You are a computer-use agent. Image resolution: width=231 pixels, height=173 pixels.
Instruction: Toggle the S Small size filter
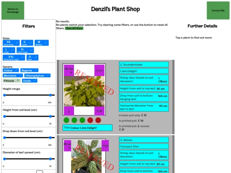pos(27,43)
